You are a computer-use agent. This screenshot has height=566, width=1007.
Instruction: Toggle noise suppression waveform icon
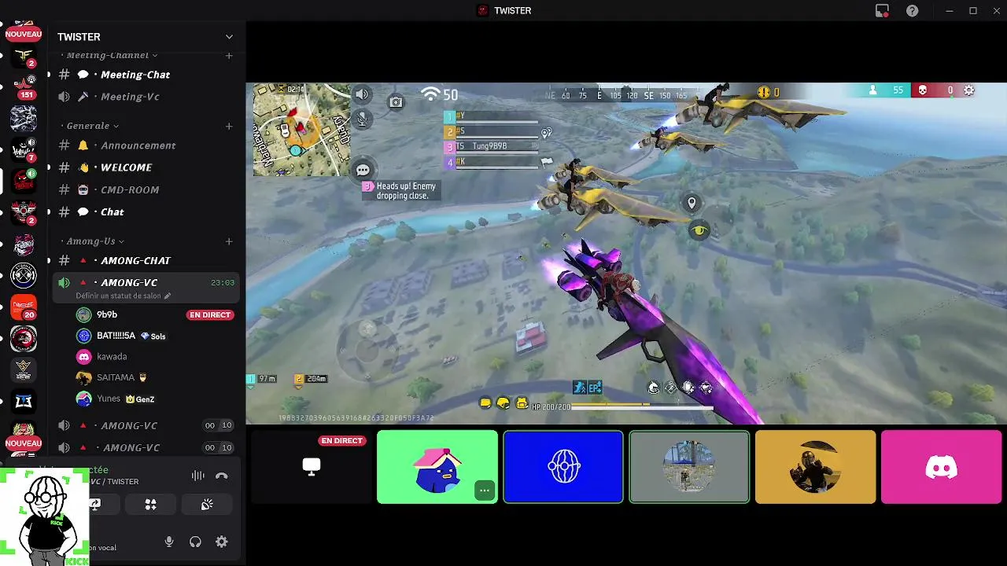coord(197,476)
